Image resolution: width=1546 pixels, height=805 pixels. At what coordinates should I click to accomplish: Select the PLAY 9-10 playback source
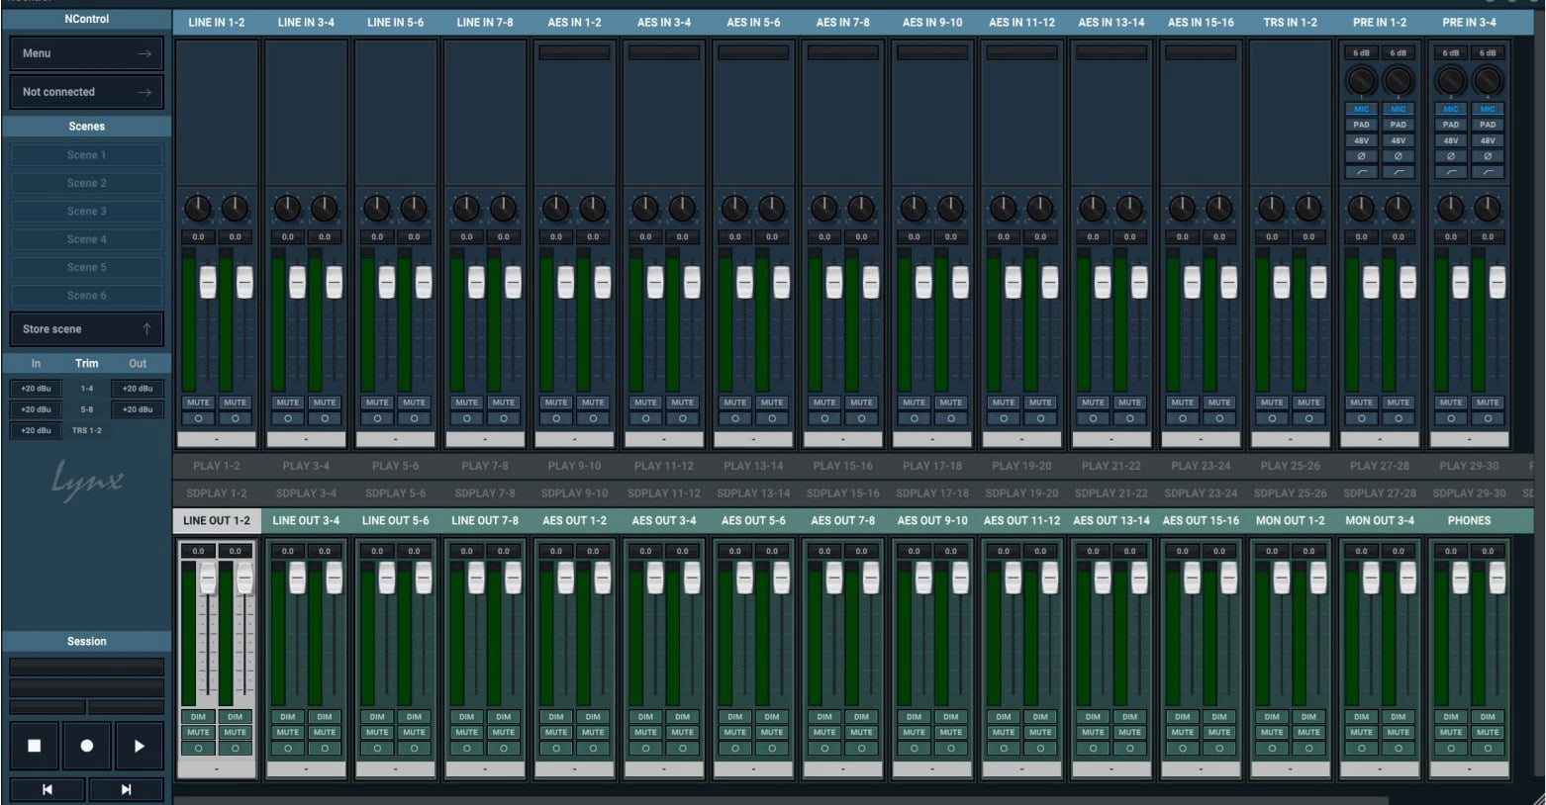click(574, 466)
